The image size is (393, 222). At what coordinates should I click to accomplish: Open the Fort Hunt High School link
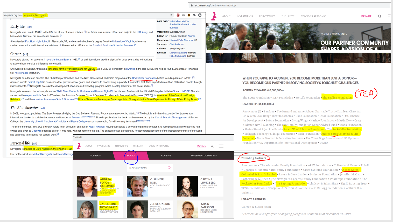click(x=37, y=41)
